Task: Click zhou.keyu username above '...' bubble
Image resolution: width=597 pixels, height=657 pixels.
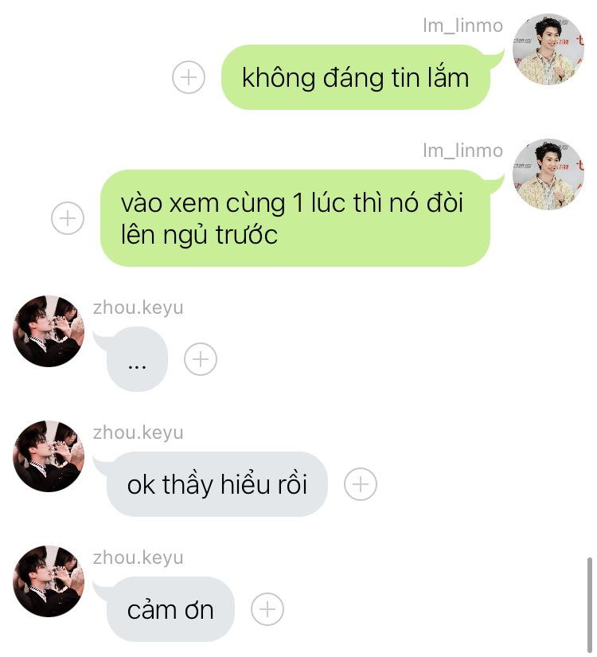Action: [139, 307]
